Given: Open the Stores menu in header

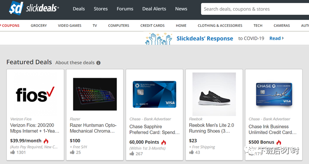Looking at the screenshot, I should point(101,9).
